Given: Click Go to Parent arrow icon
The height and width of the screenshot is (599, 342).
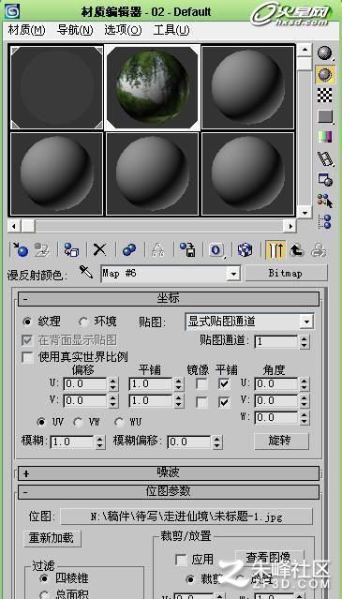Looking at the screenshot, I should coord(297,249).
